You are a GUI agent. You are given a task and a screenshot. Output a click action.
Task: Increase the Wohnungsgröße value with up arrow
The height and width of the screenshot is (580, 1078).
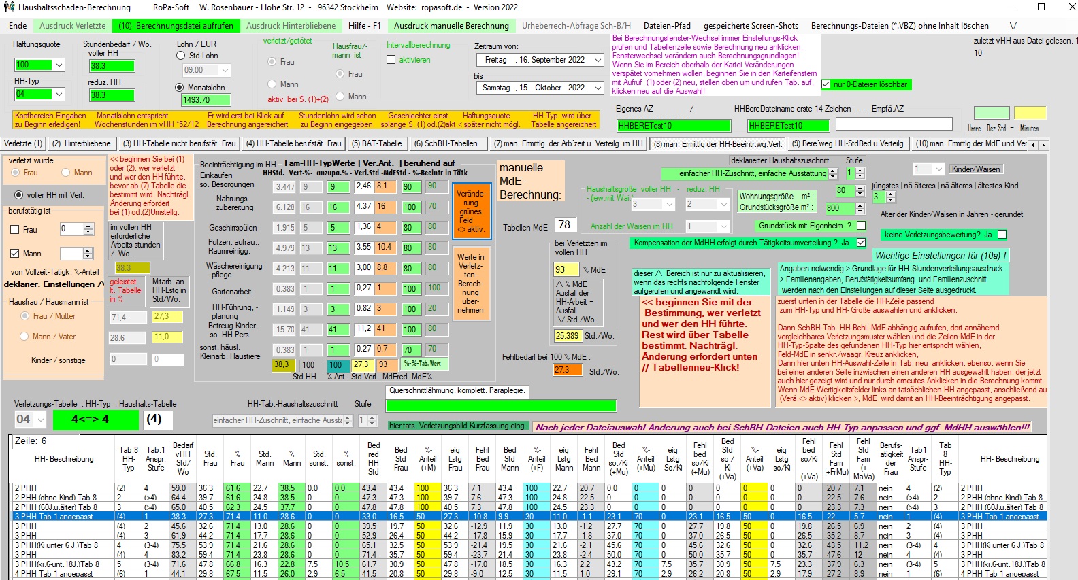point(860,188)
